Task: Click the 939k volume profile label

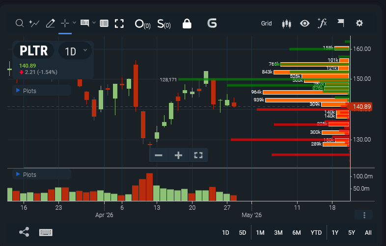Action: coord(259,100)
